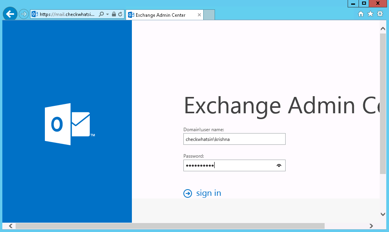
Task: Click the vertical scrollbar thumb
Action: (383, 104)
